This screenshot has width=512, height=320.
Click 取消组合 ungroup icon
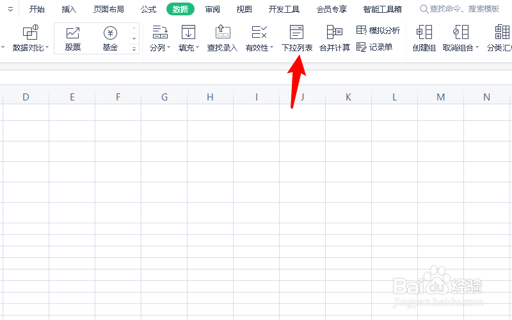point(461,33)
